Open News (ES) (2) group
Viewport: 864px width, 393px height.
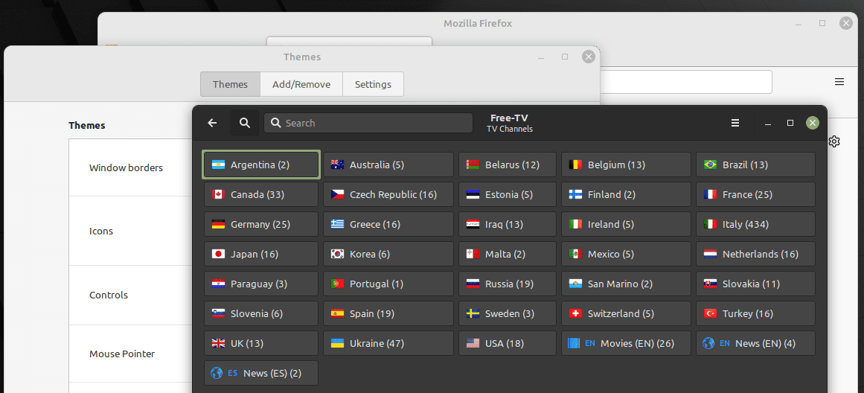261,373
